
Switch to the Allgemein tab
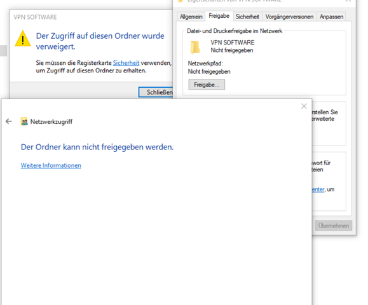(x=191, y=17)
